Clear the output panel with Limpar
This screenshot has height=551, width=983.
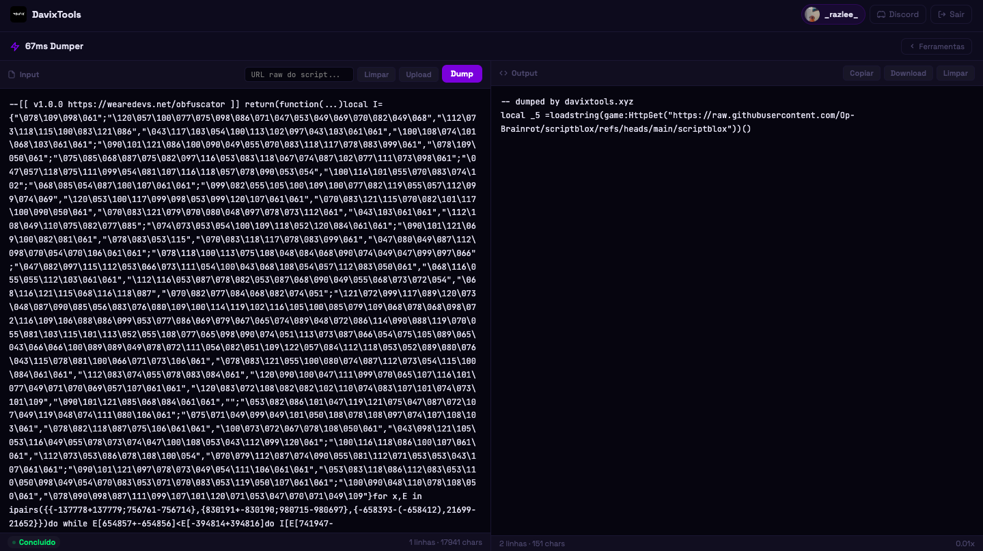point(955,73)
